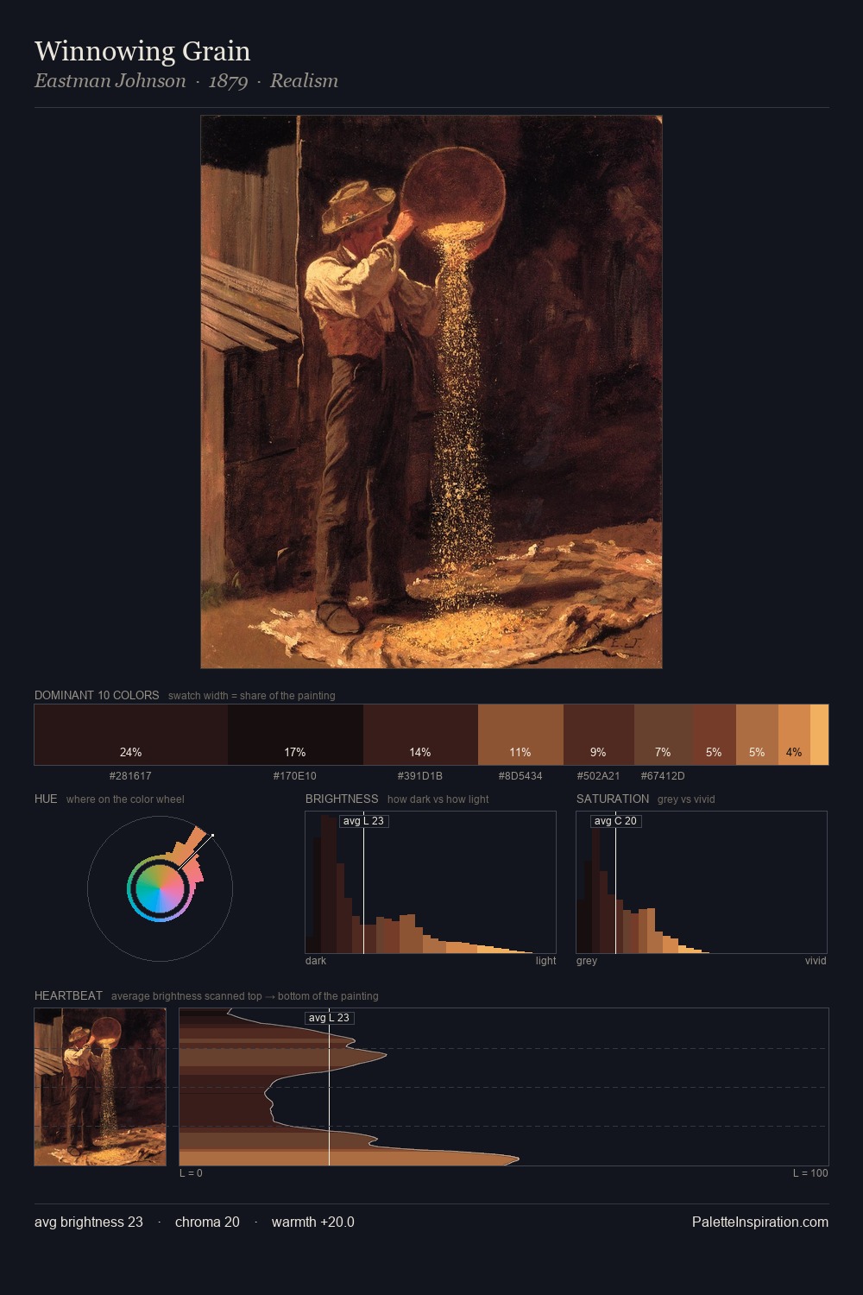This screenshot has width=863, height=1295.
Task: Click the DOMINANT 10 COLORS heading
Action: 97,695
